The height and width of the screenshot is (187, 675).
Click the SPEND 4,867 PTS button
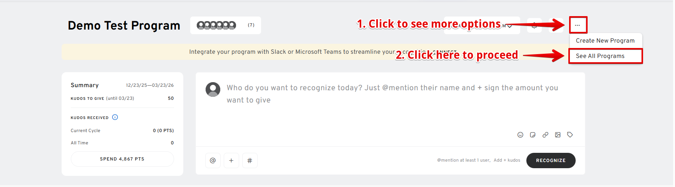point(122,159)
